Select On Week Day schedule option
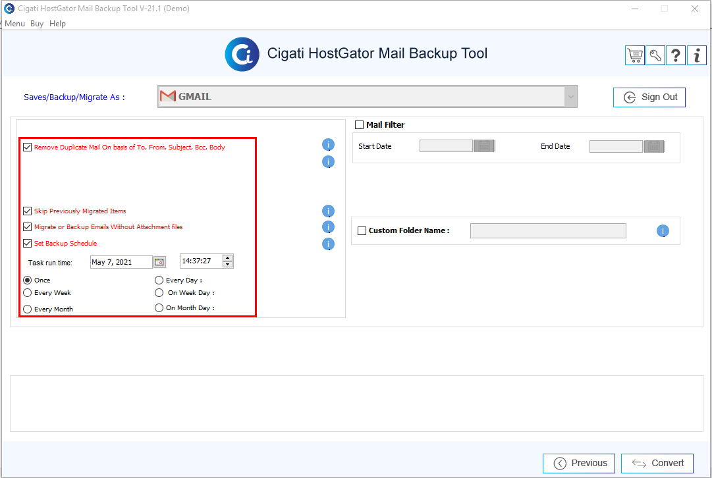This screenshot has height=478, width=712. click(x=159, y=293)
